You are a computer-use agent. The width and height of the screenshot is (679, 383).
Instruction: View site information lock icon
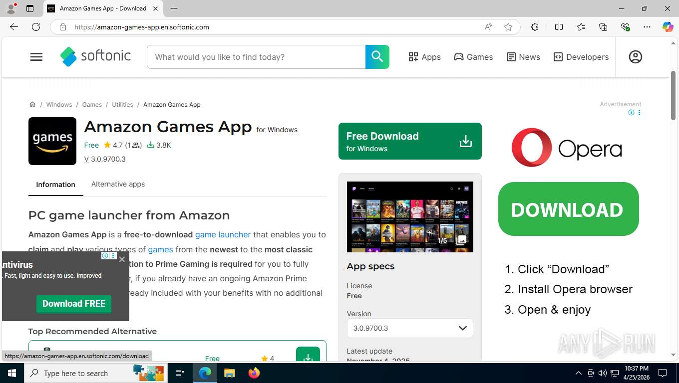[63, 27]
